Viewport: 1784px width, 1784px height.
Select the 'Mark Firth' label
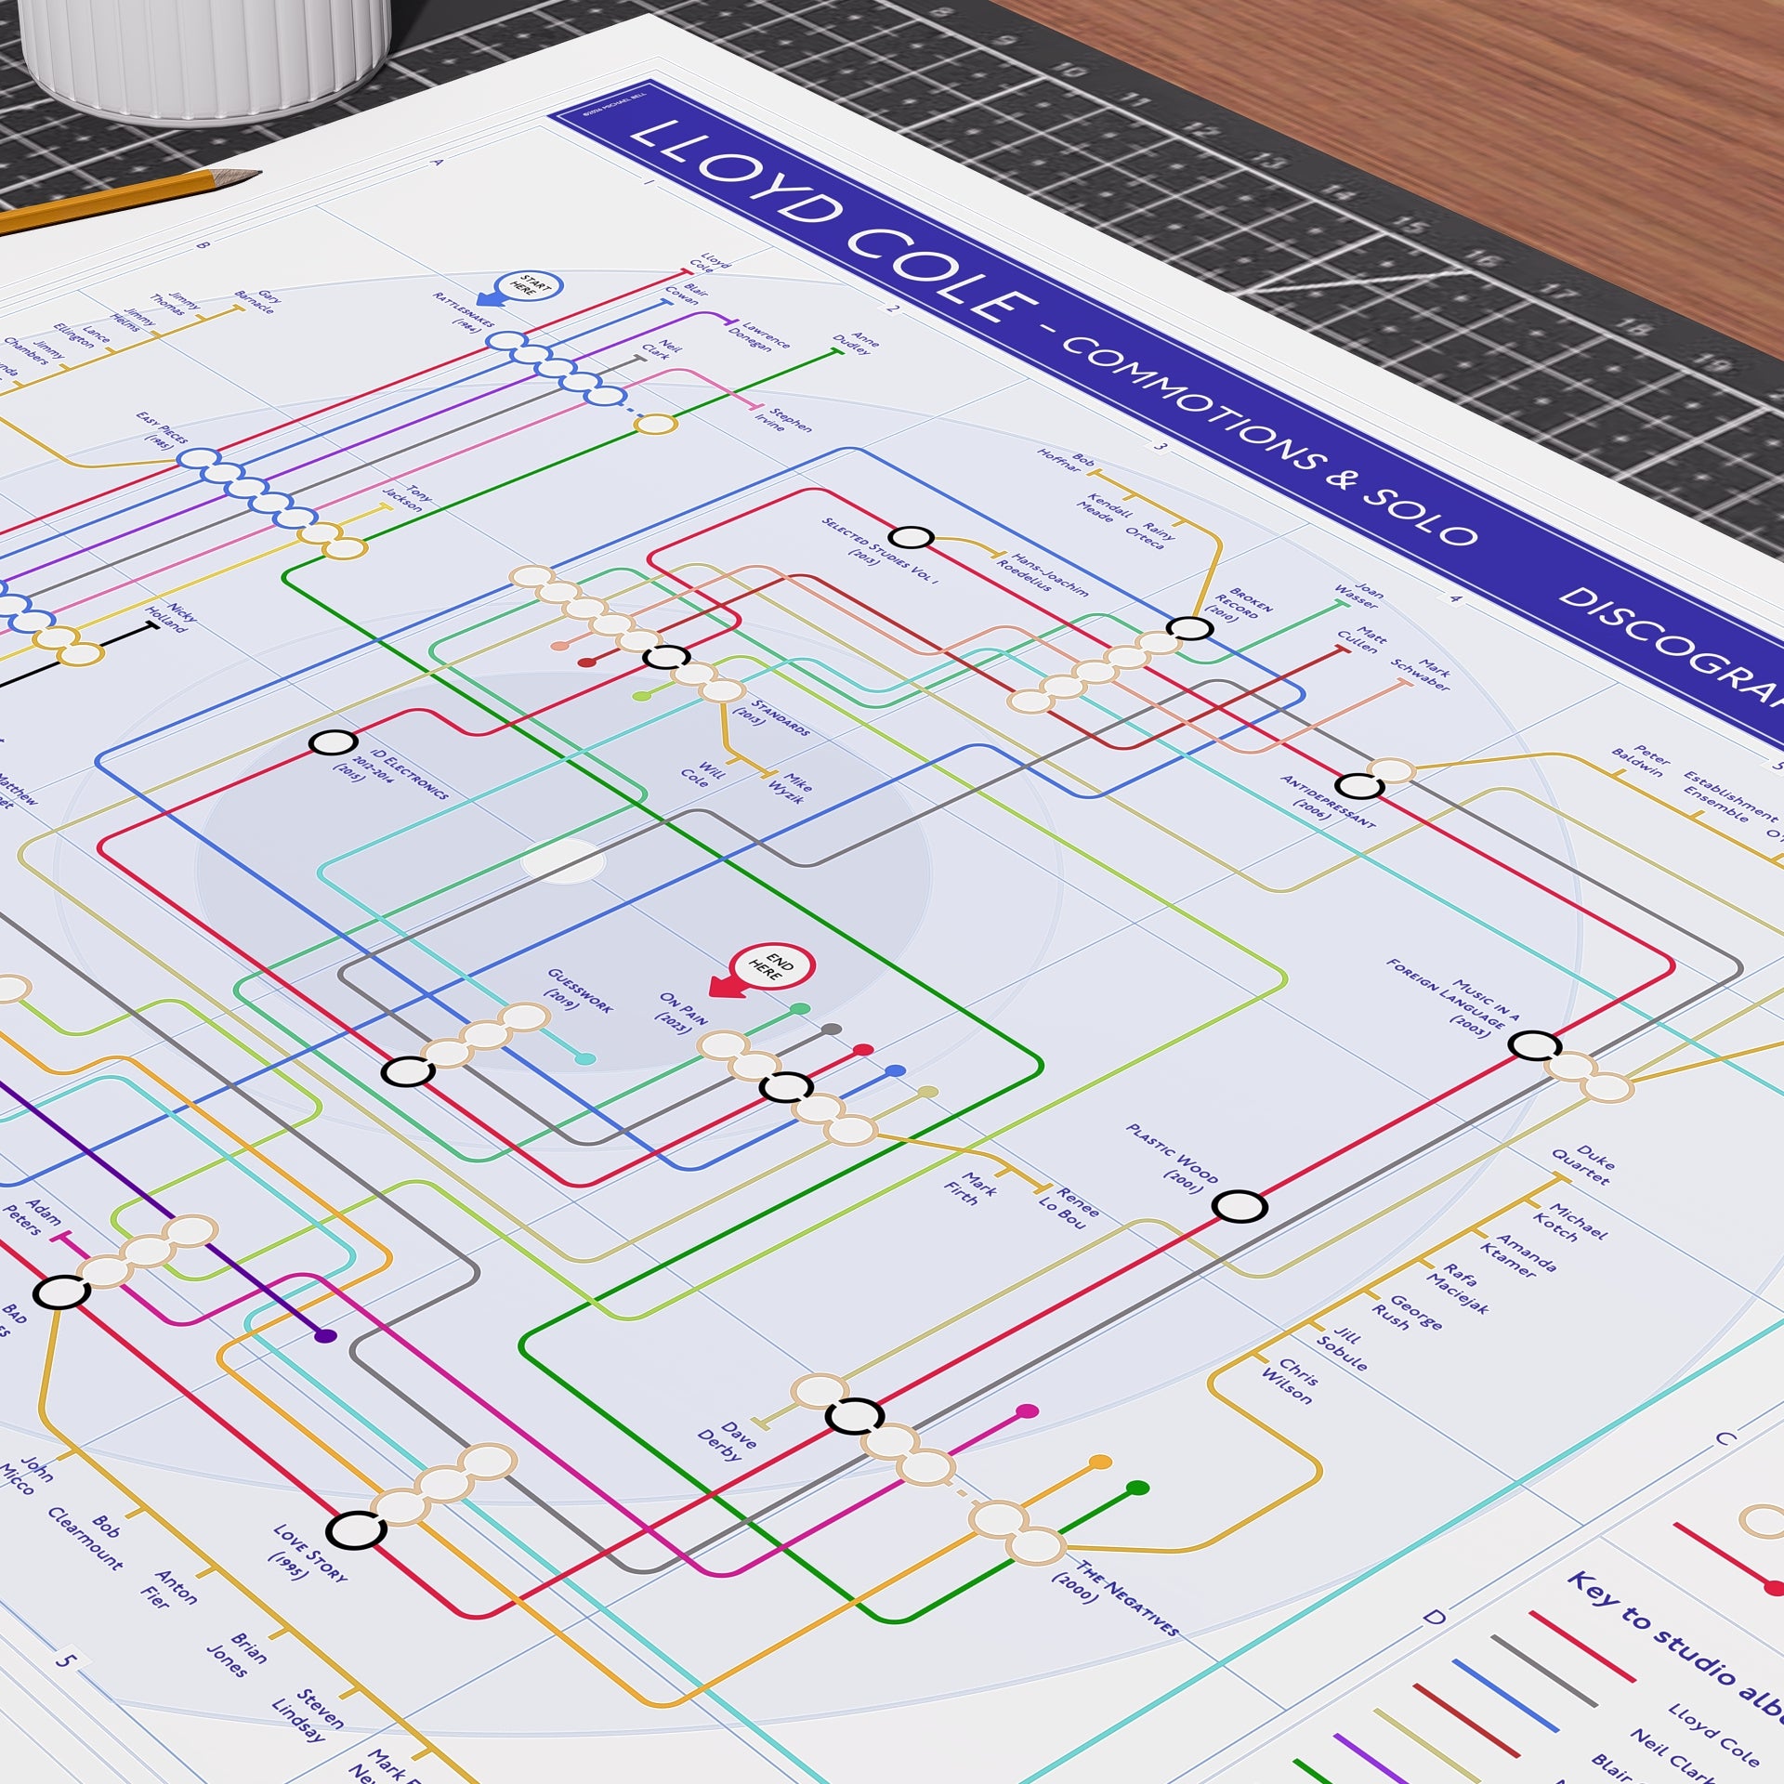tap(971, 1188)
